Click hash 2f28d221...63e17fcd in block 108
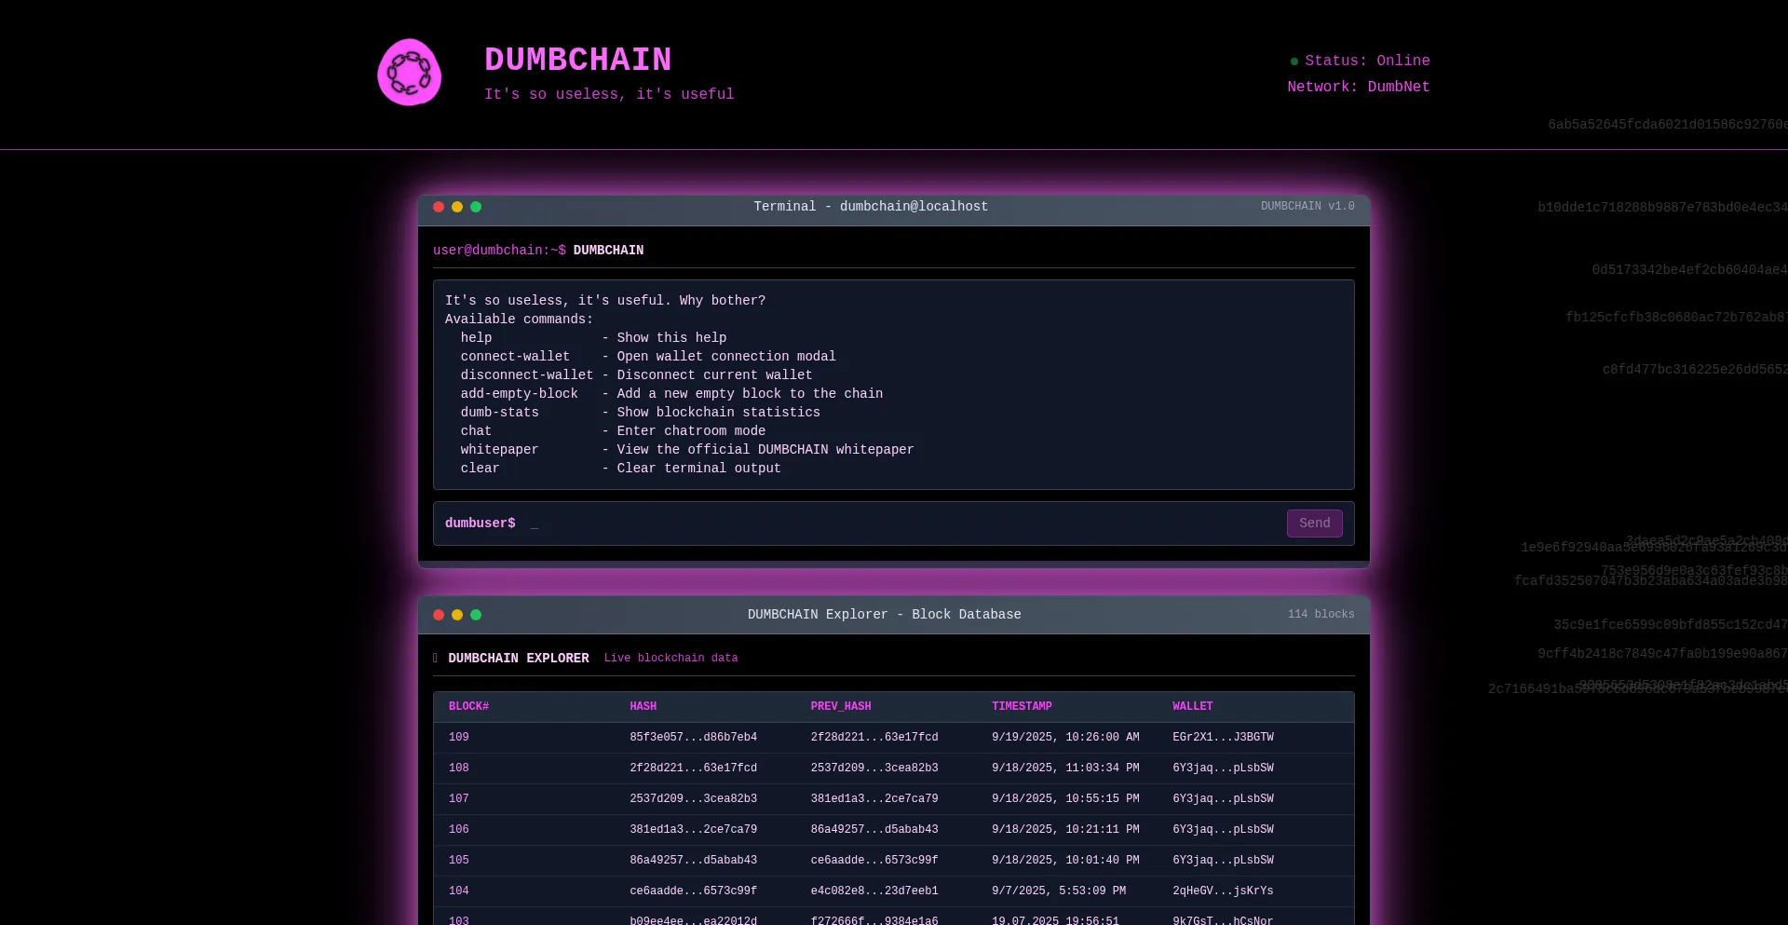Viewport: 1788px width, 925px height. point(693,768)
